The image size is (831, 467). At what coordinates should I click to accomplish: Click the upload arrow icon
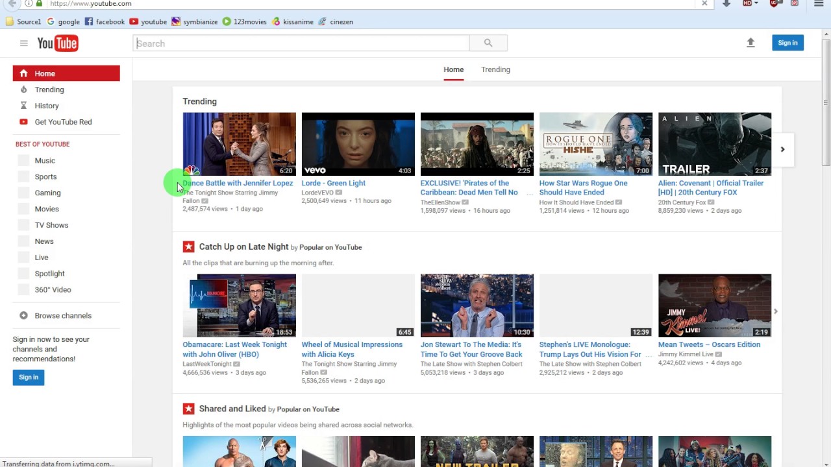coord(750,43)
